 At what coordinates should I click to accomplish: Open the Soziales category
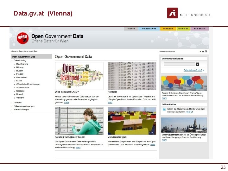pyautogui.click(x=20, y=91)
